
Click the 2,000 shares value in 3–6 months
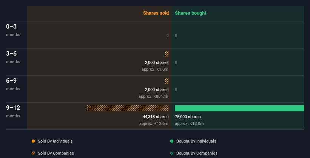(x=157, y=63)
